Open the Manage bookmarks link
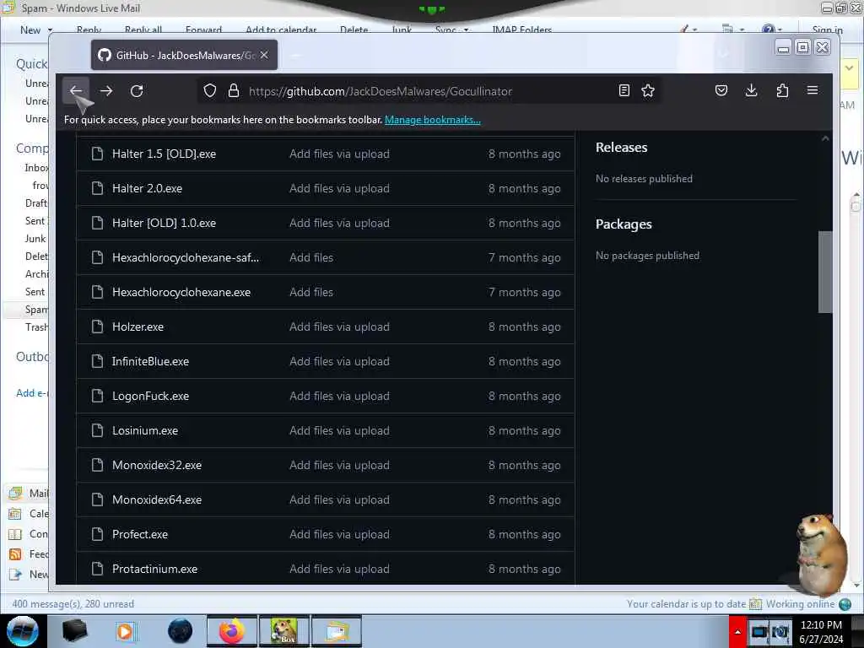Viewport: 864px width, 648px height. coord(433,120)
